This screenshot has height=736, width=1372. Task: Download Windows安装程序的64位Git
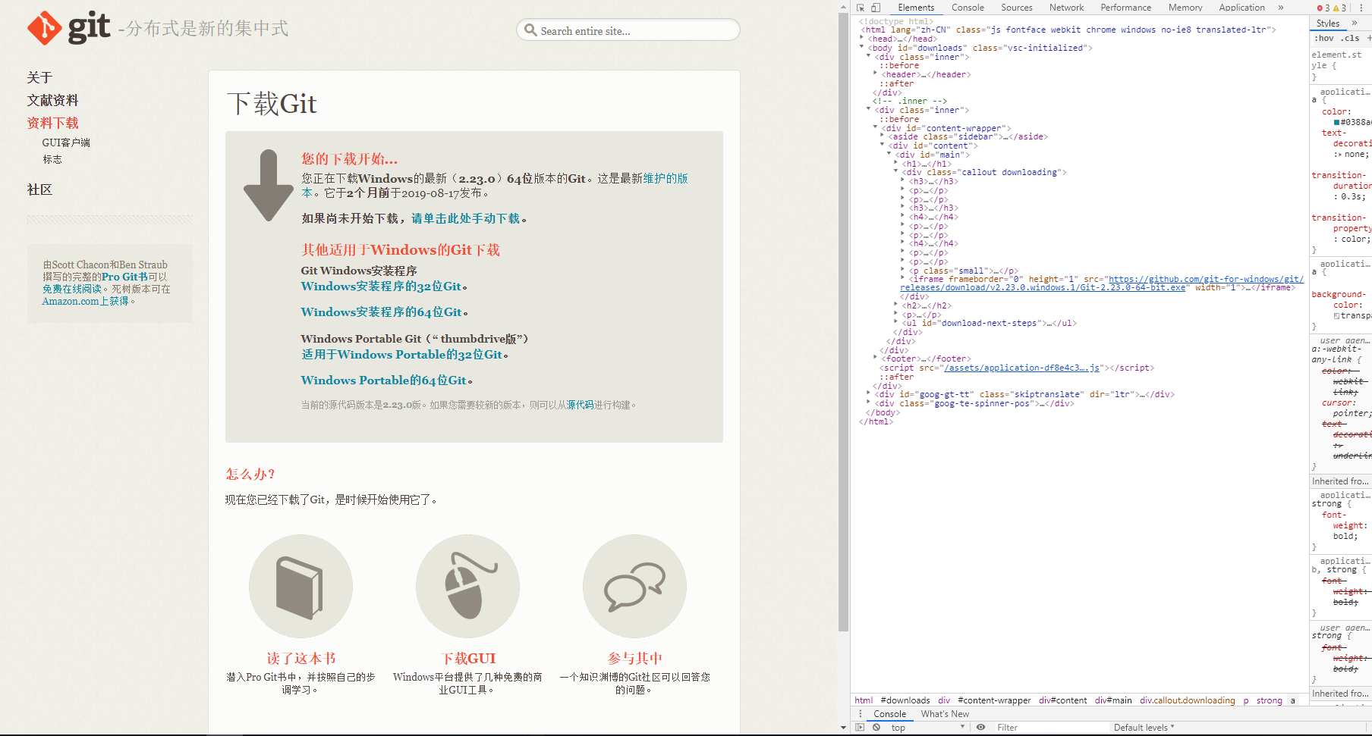coord(381,312)
